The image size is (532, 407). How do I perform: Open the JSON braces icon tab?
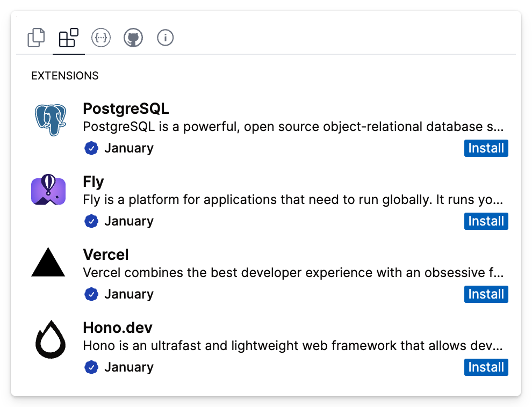[101, 38]
